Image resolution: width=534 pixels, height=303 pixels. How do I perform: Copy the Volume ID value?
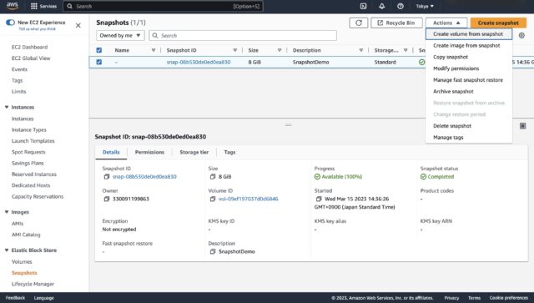(213, 199)
